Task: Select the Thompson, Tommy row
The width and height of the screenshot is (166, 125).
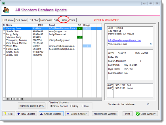Action: click(x=52, y=40)
